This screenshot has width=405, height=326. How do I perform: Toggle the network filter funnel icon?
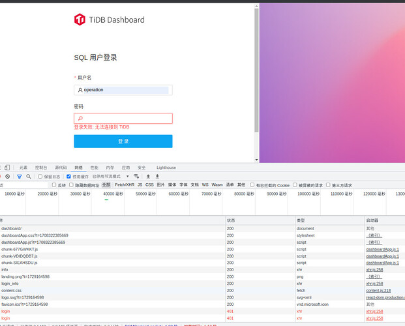(x=20, y=177)
